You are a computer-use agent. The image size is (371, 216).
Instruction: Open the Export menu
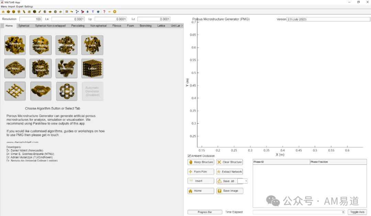coord(20,7)
